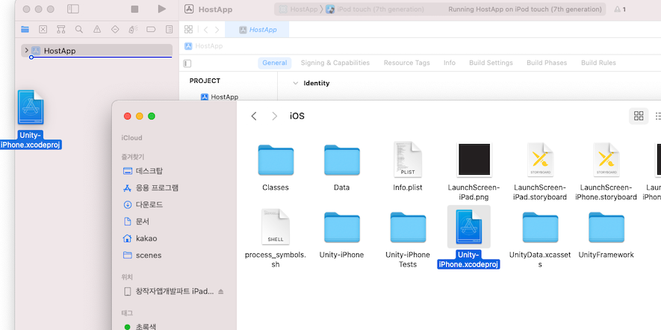The height and width of the screenshot is (330, 661).
Task: Eject the iPad device
Action: [x=221, y=292]
